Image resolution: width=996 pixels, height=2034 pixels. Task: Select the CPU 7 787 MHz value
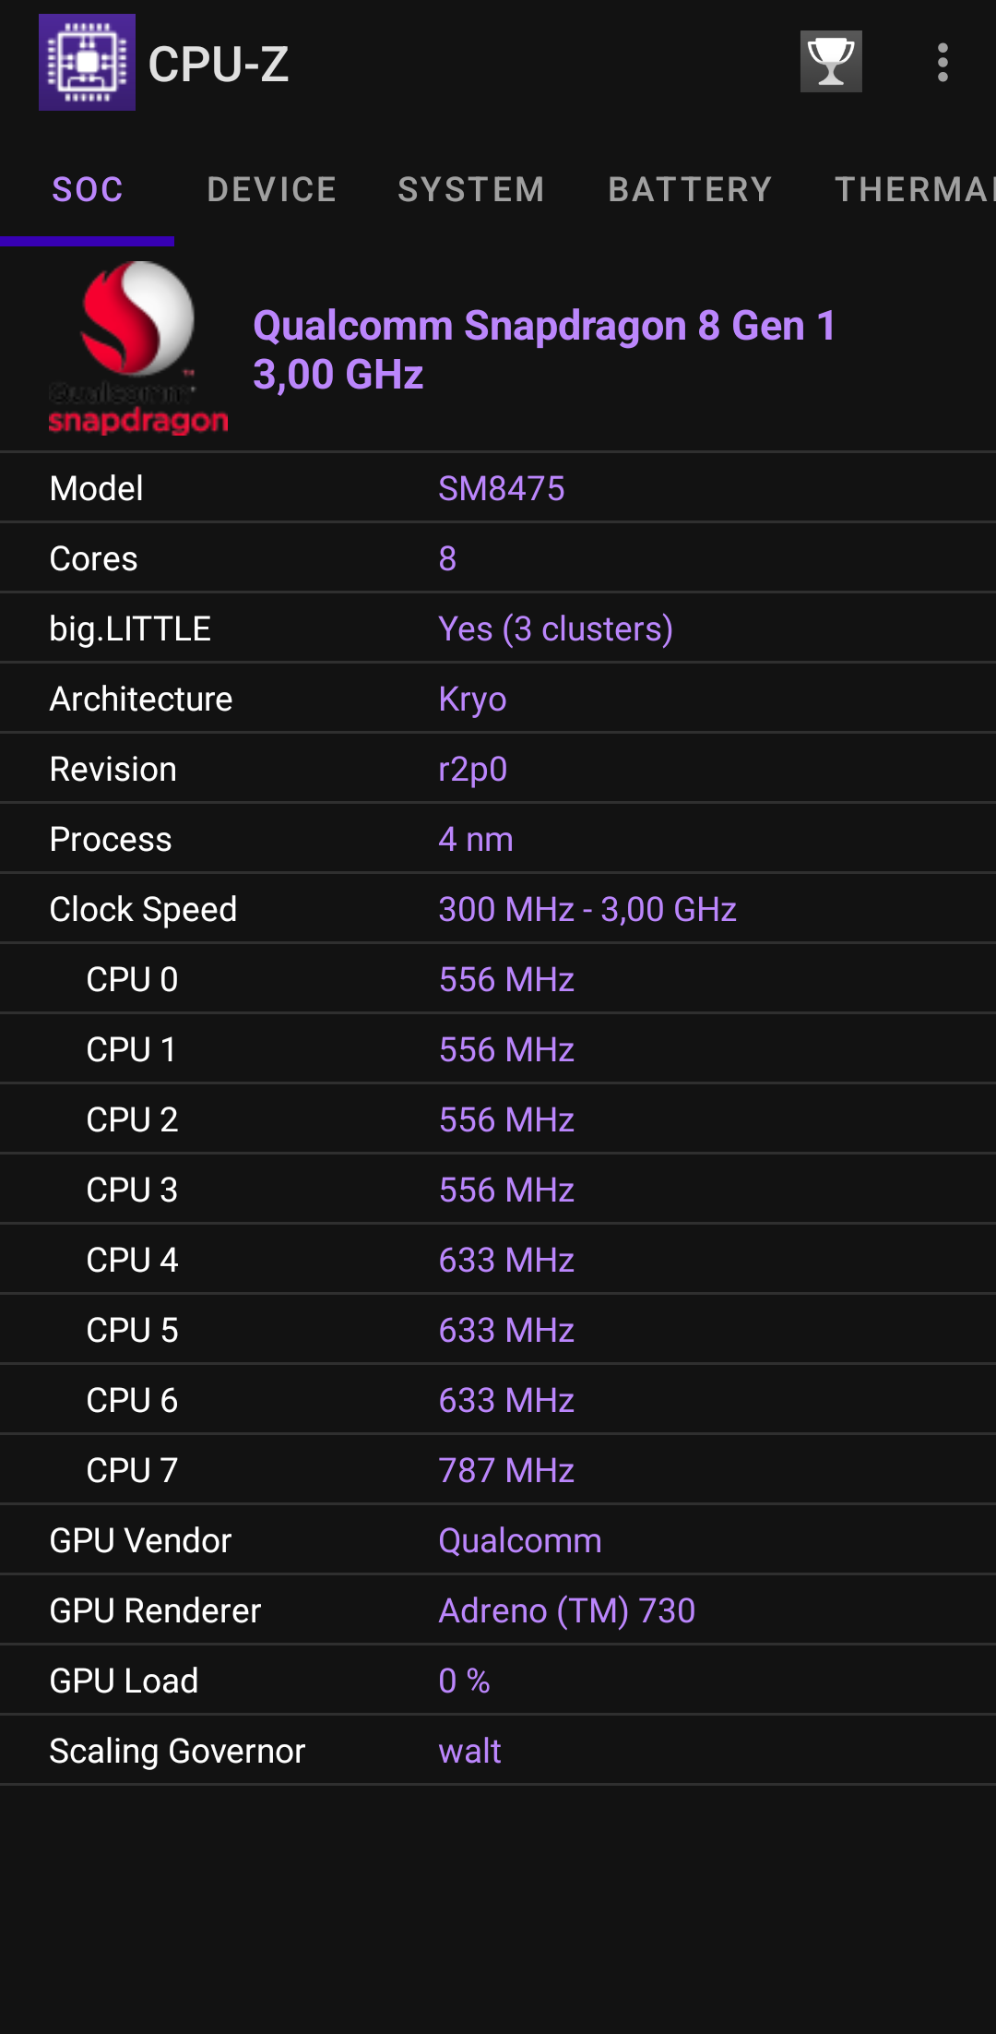click(505, 1469)
